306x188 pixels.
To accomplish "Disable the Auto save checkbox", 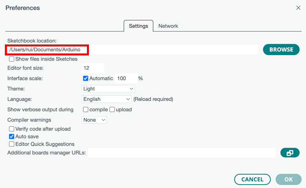I will click(x=12, y=137).
